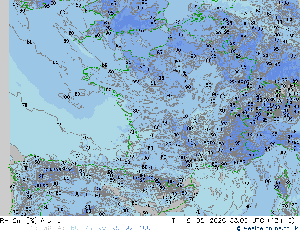Select the 95 legend value
The height and width of the screenshot is (232, 300).
(x=115, y=228)
